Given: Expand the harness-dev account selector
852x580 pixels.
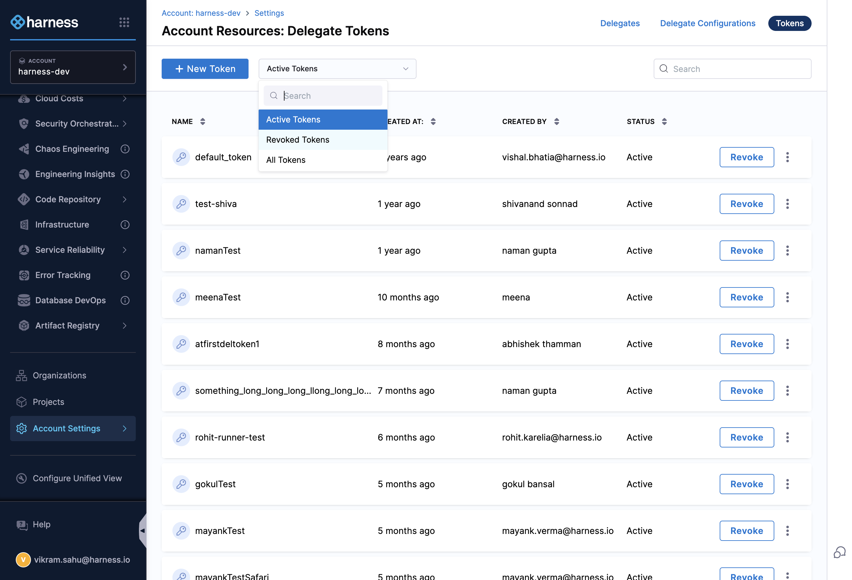Looking at the screenshot, I should tap(73, 67).
